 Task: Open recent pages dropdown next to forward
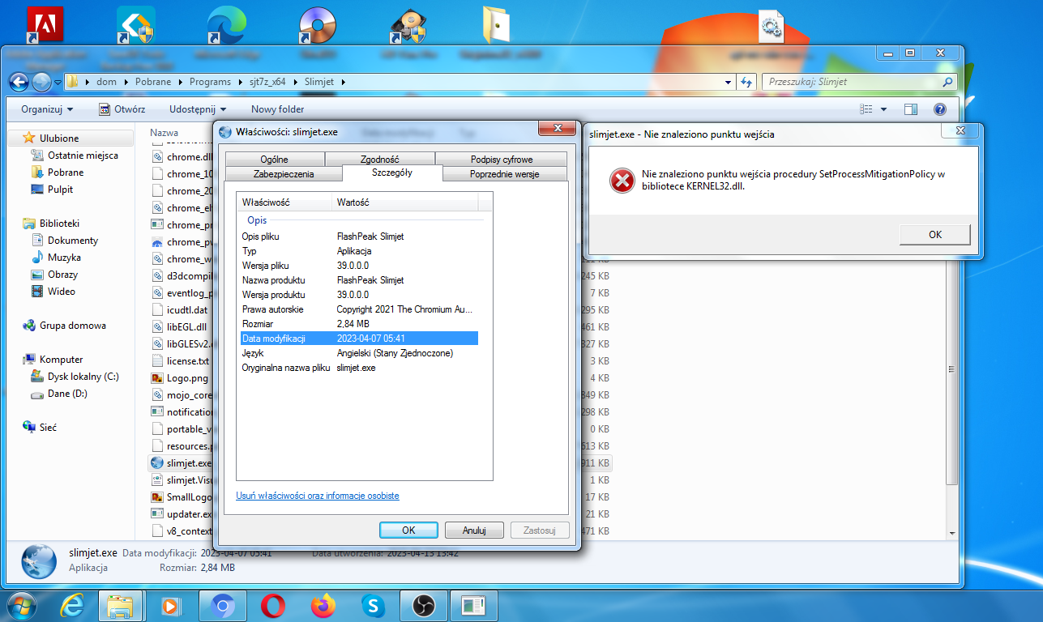point(58,82)
